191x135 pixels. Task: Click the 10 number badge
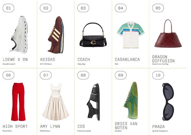(x=158, y=75)
